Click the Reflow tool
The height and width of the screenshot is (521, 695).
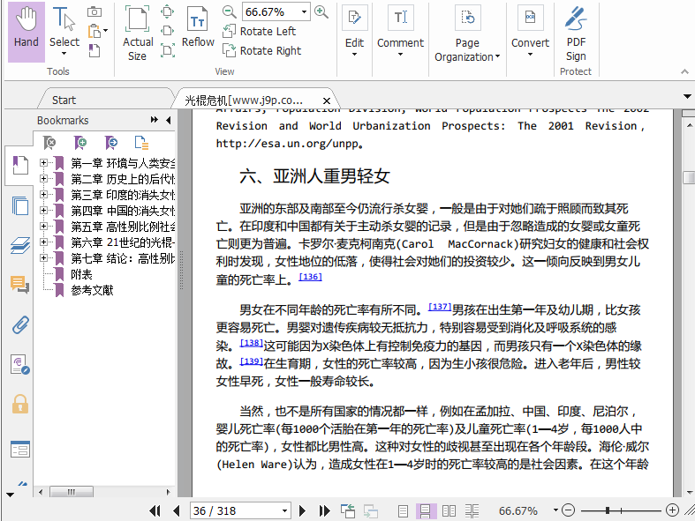198,29
